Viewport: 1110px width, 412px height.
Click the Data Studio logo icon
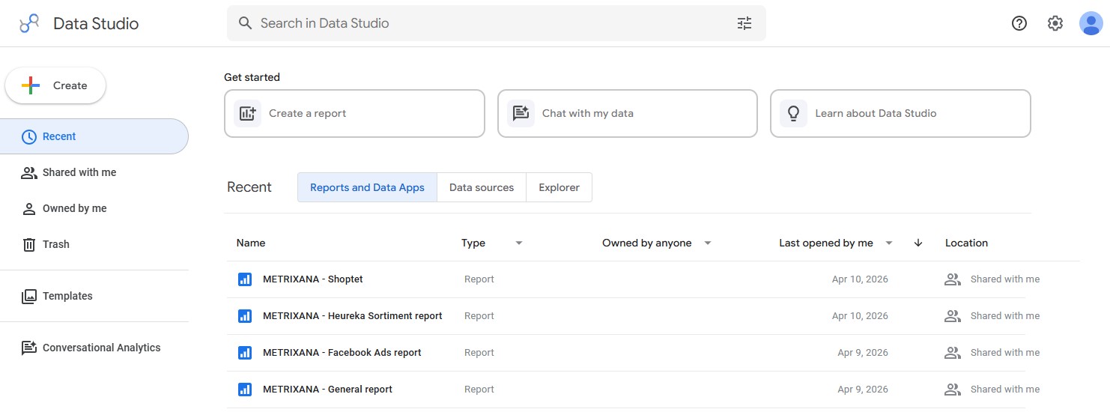[29, 23]
